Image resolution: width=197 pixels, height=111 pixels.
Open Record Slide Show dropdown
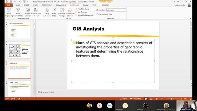click(x=70, y=12)
